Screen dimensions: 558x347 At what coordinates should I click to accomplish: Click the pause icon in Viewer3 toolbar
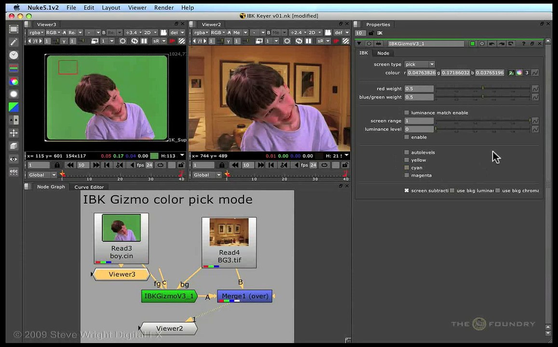(144, 41)
